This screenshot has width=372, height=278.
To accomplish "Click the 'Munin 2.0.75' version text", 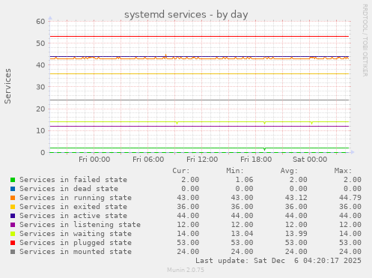I will tap(186, 270).
